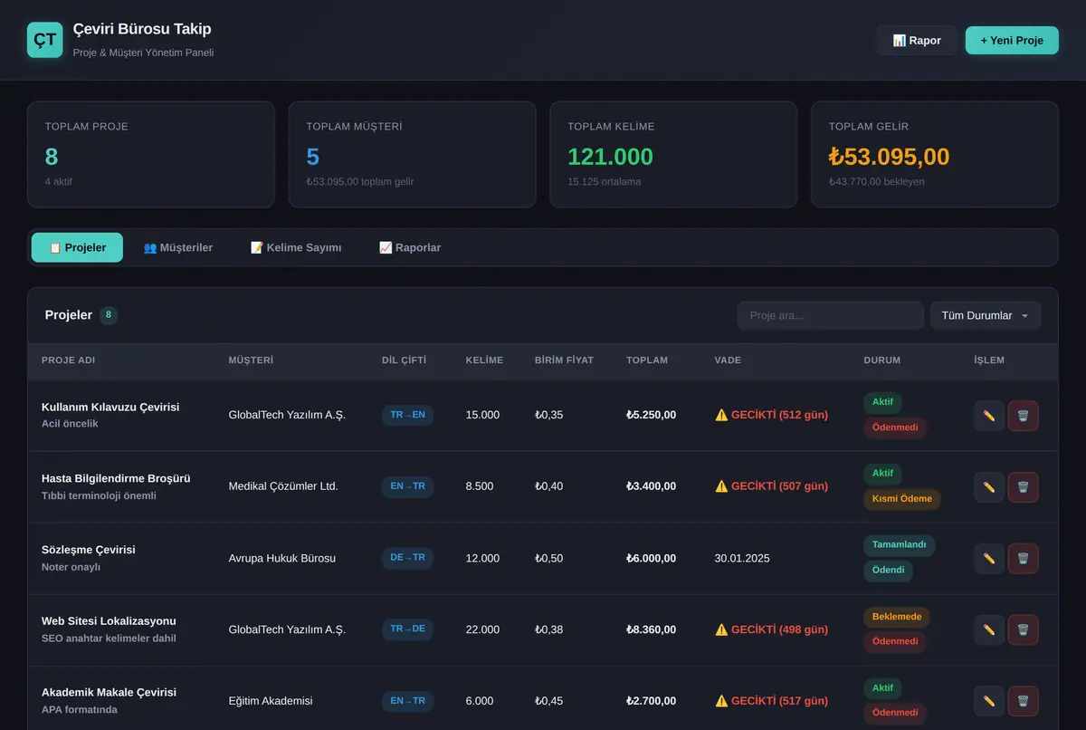Click the Toplam Kelime stat card
This screenshot has height=730, width=1086.
click(x=674, y=155)
